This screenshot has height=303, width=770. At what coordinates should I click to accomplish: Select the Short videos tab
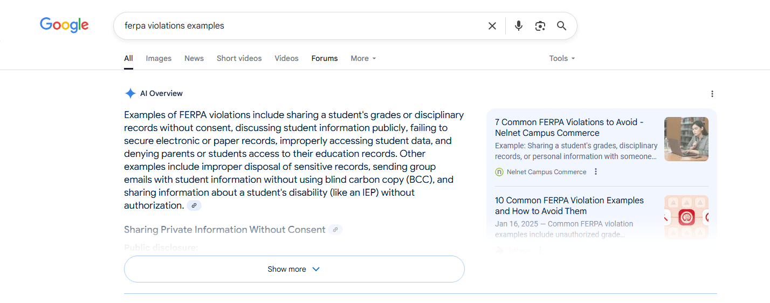pos(239,58)
